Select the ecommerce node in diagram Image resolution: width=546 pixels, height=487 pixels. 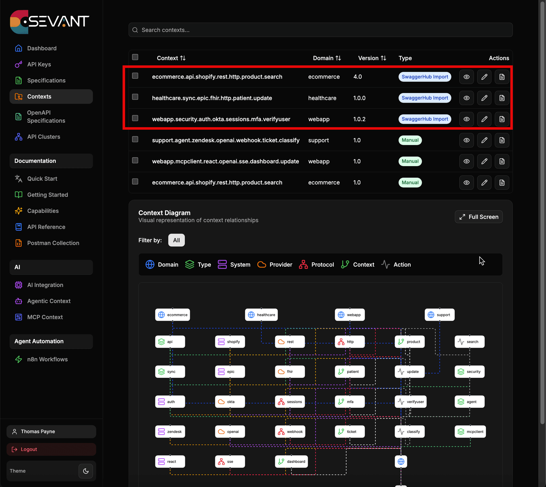(173, 315)
